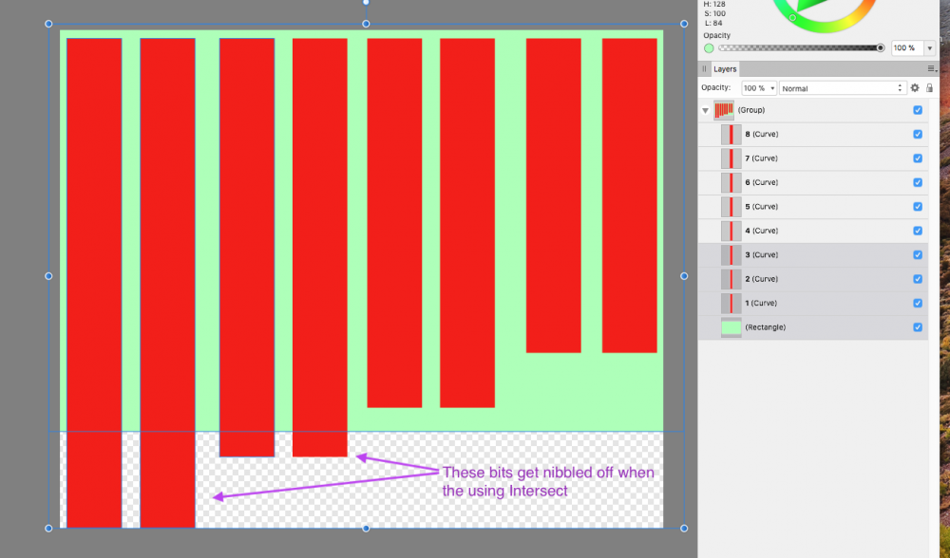Click the Group layer thumbnail
950x558 pixels.
(x=724, y=110)
